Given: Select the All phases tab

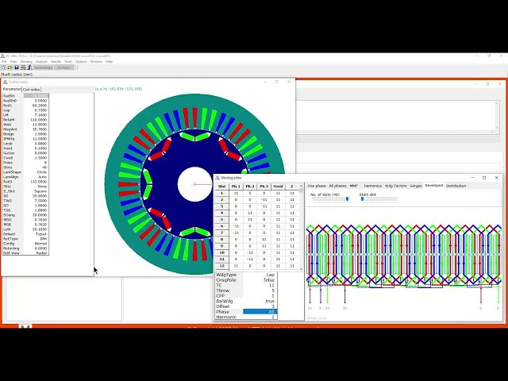Looking at the screenshot, I should pos(337,186).
